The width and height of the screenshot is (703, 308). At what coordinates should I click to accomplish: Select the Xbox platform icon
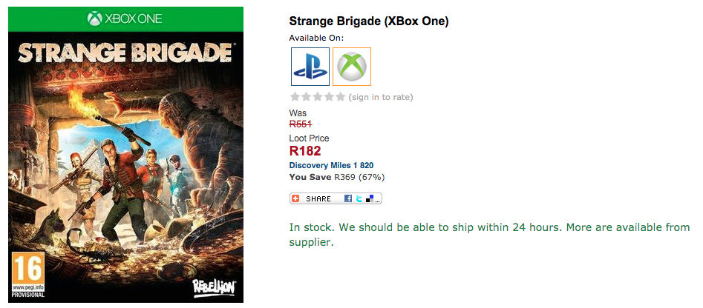(x=352, y=67)
